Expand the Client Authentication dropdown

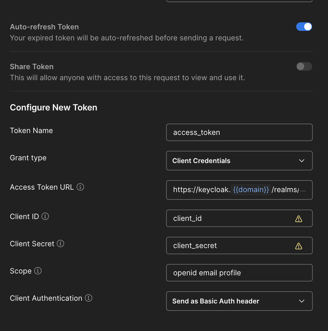pos(239,301)
